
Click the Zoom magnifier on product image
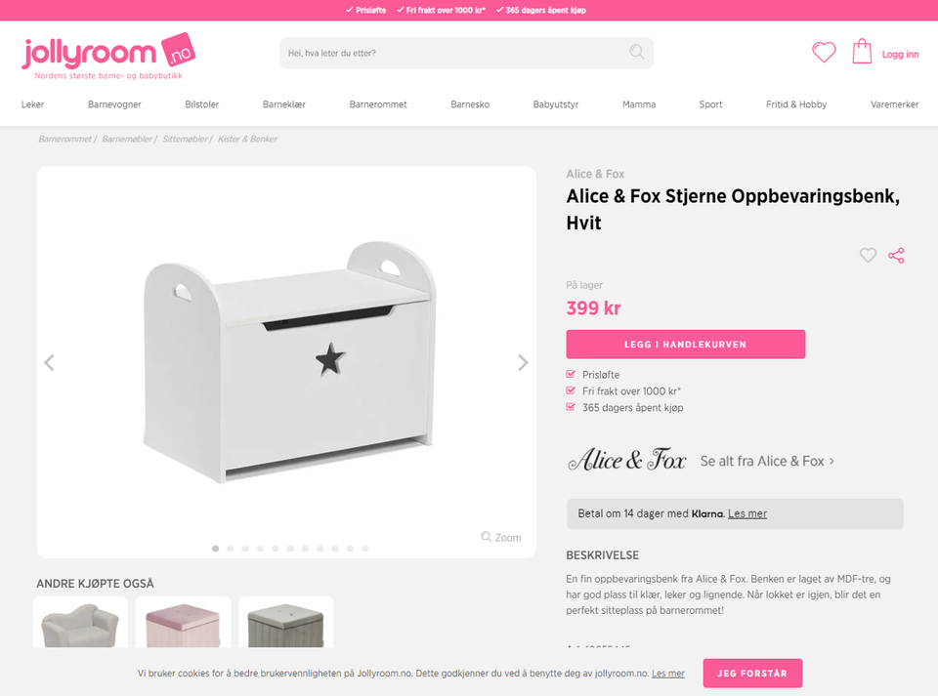click(x=501, y=537)
